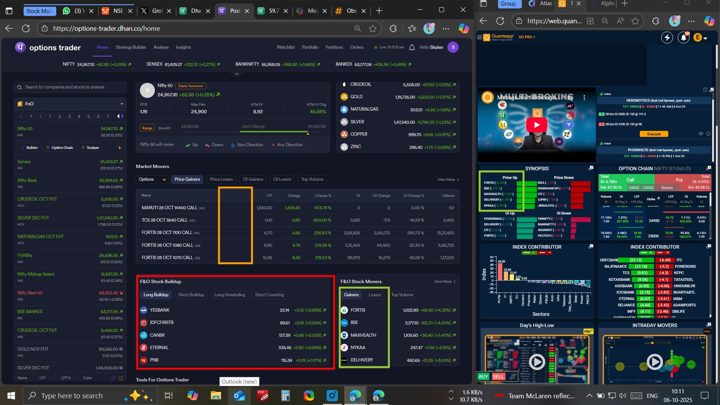Open watchlist external link icon at bottom

tap(121, 378)
